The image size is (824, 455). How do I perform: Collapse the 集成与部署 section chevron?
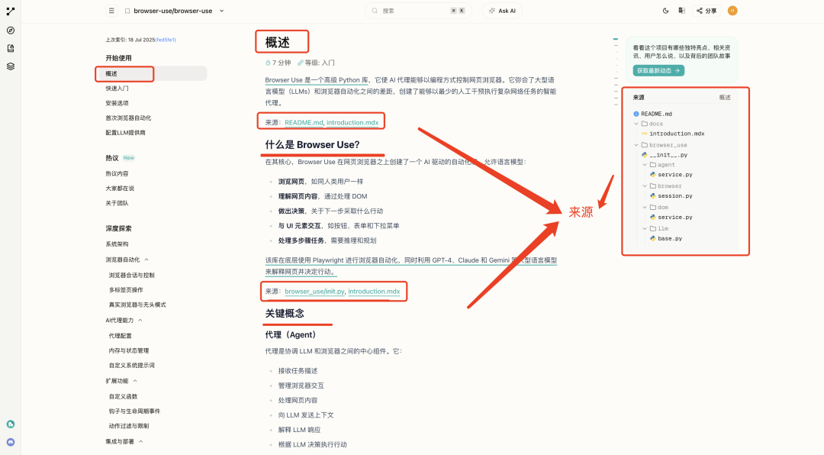pyautogui.click(x=141, y=441)
